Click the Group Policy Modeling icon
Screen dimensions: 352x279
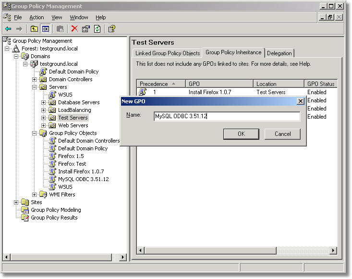pos(25,210)
